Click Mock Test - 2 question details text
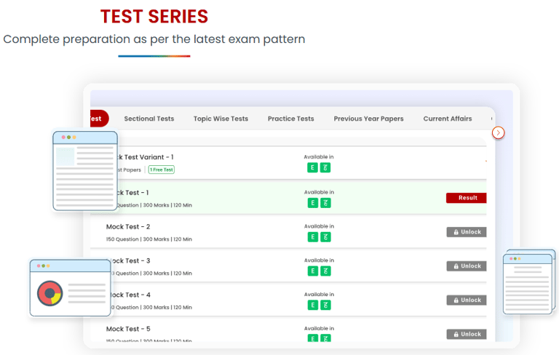 click(x=148, y=239)
